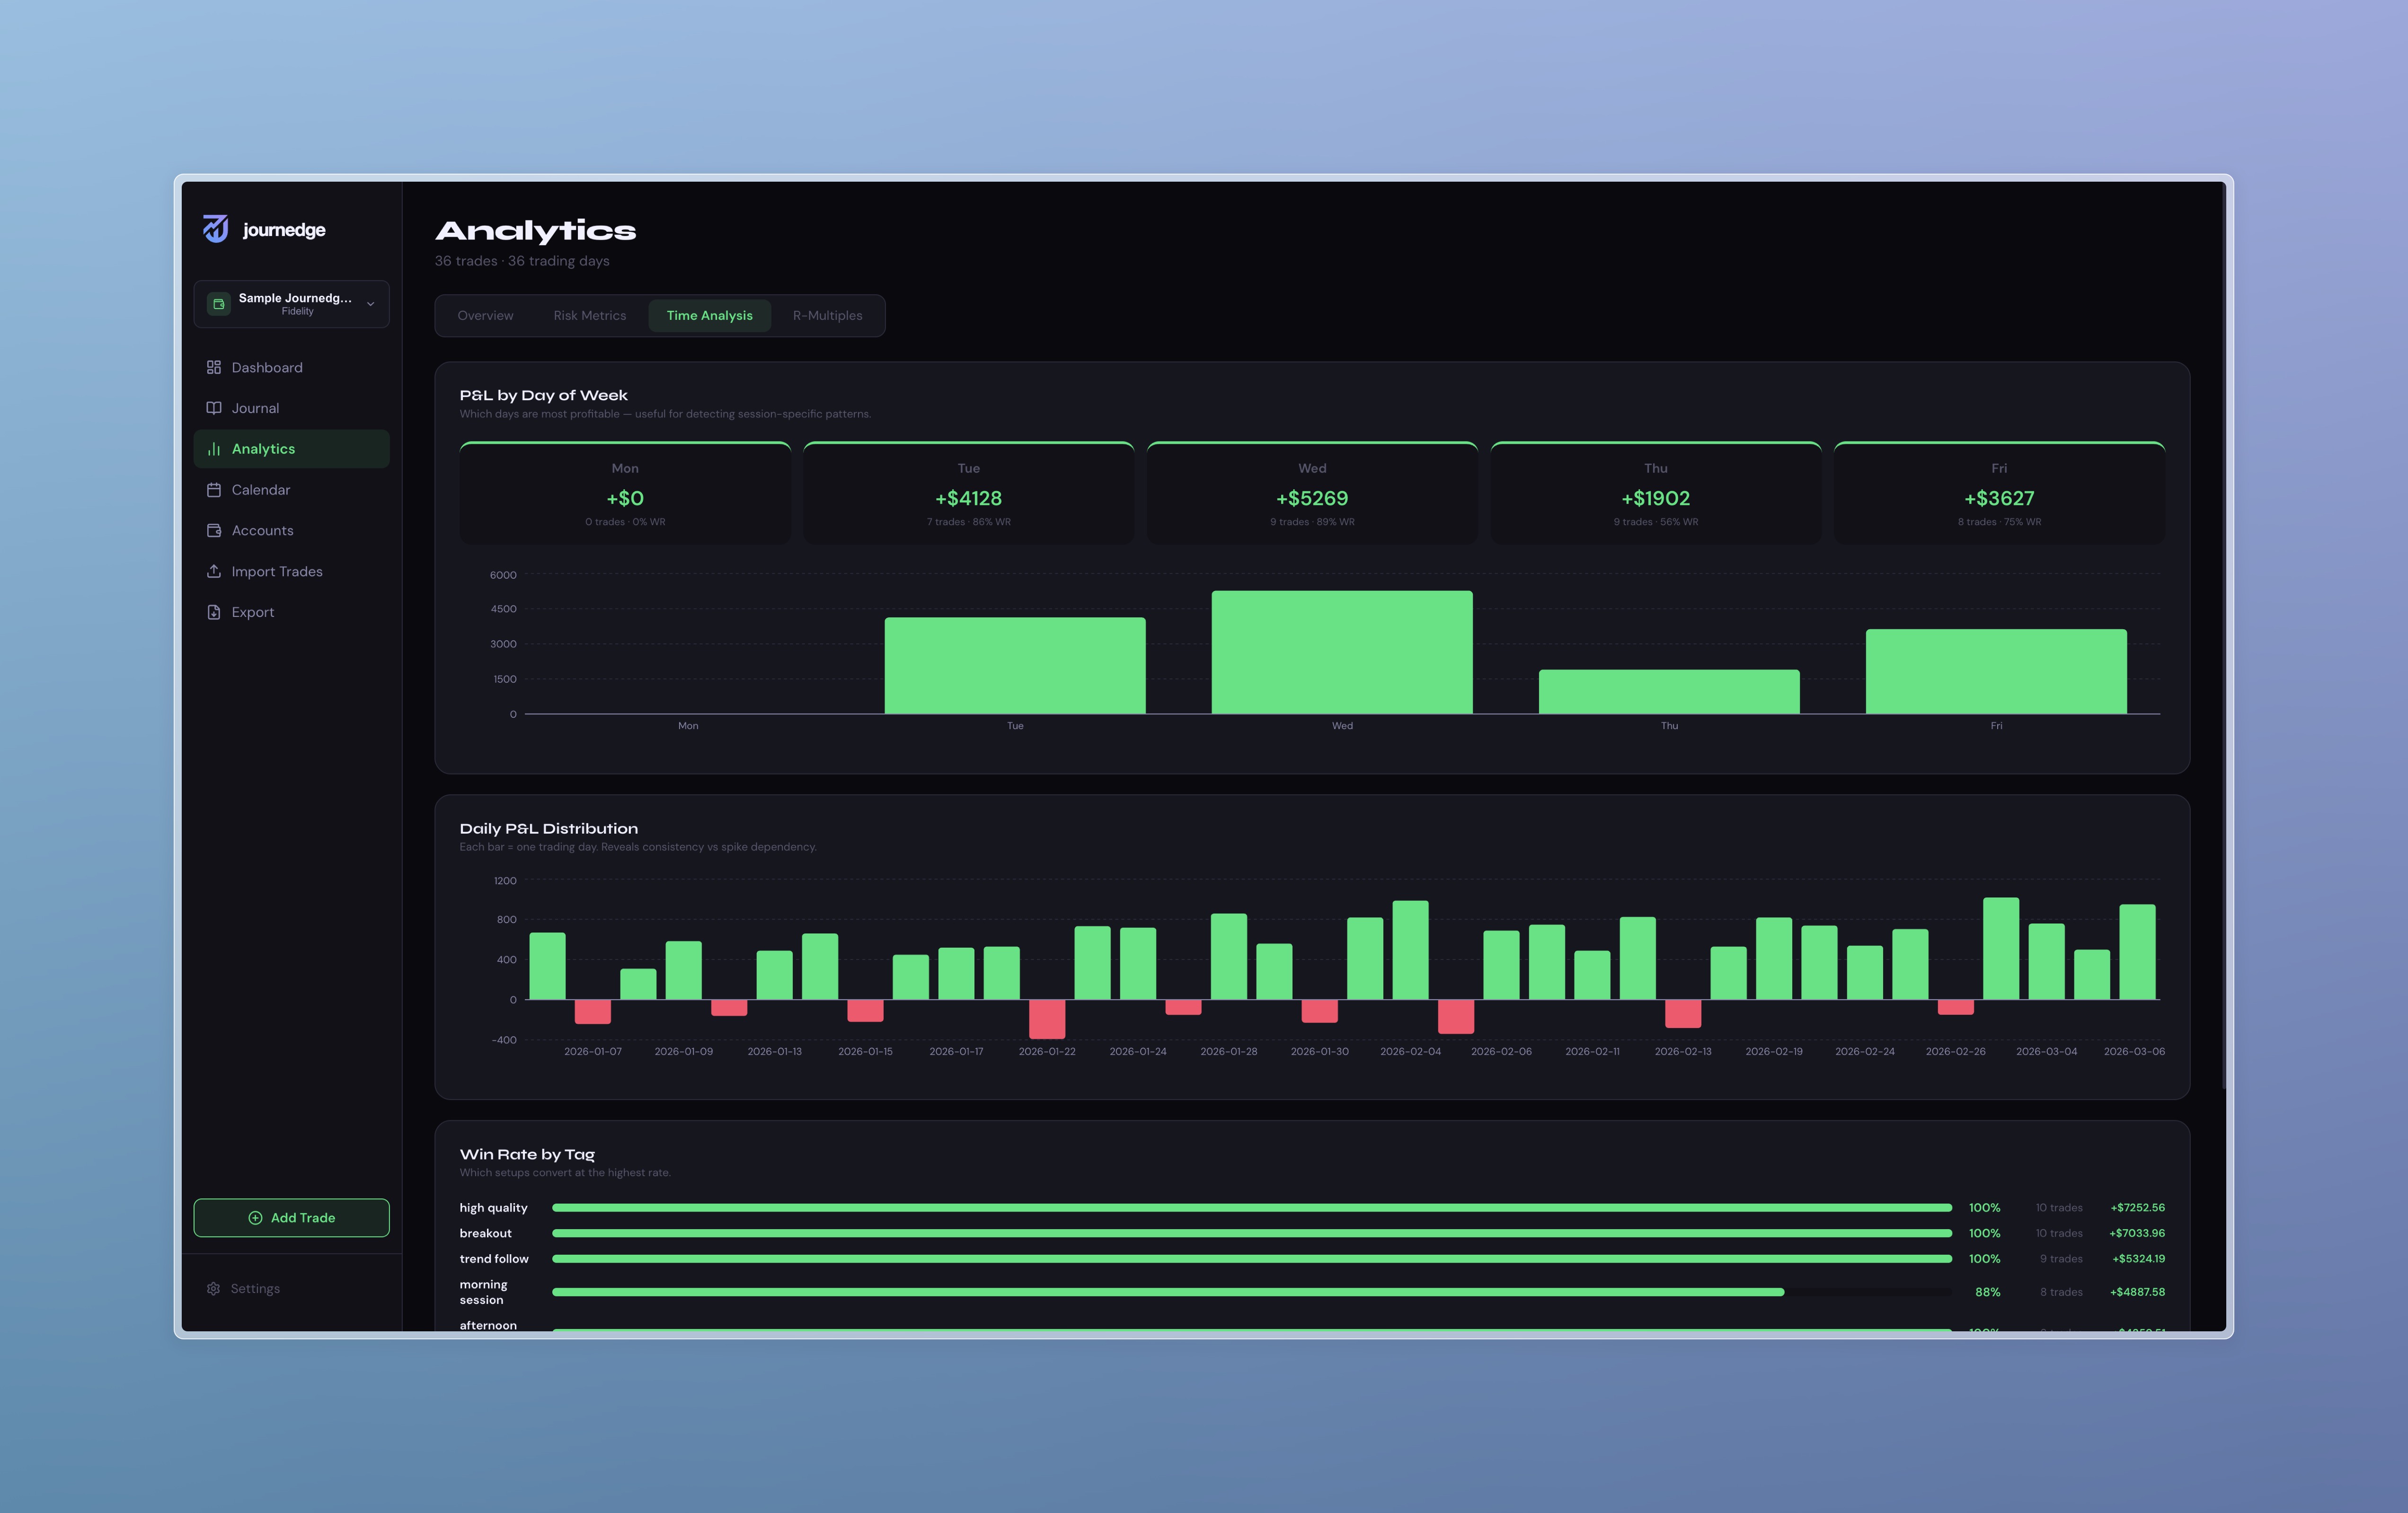2408x1513 pixels.
Task: Click the '2026-01-30' axis label
Action: tap(1319, 1051)
